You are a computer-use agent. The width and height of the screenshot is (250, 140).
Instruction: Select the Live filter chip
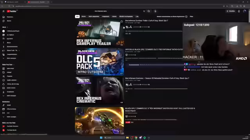[137, 16]
